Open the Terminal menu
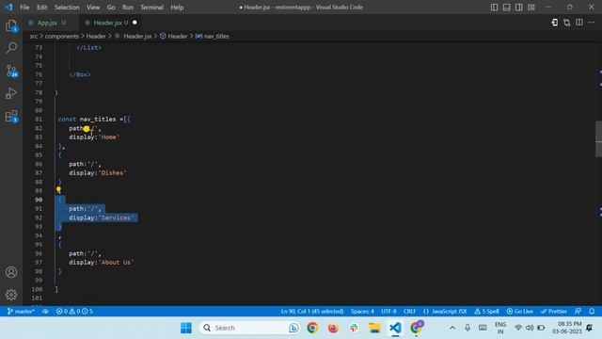The height and width of the screenshot is (339, 602). coord(151,8)
